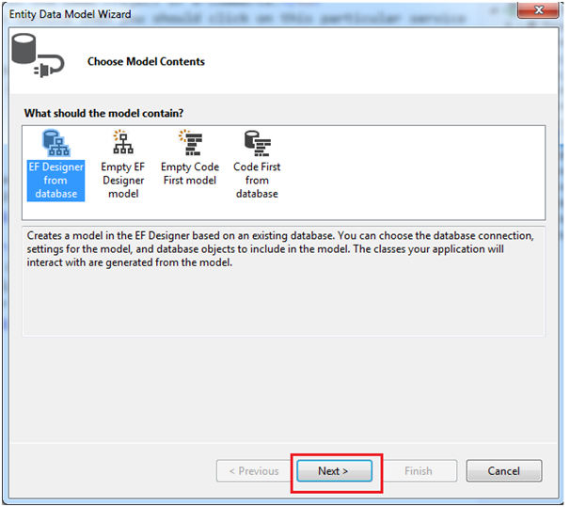Click the 'Empty Code First model' label
The width and height of the screenshot is (570, 507).
click(x=190, y=174)
